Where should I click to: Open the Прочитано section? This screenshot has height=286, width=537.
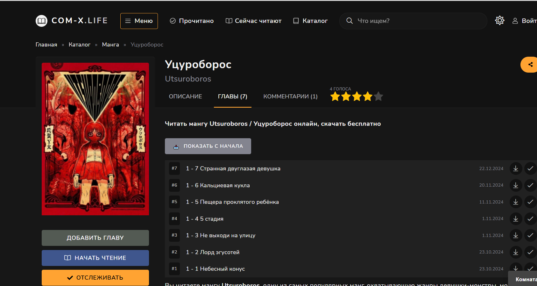tap(192, 21)
